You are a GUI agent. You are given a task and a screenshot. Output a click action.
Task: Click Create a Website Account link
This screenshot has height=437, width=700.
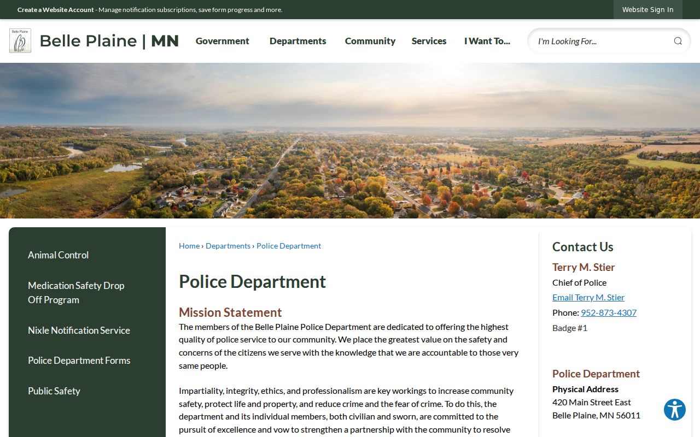coord(56,10)
